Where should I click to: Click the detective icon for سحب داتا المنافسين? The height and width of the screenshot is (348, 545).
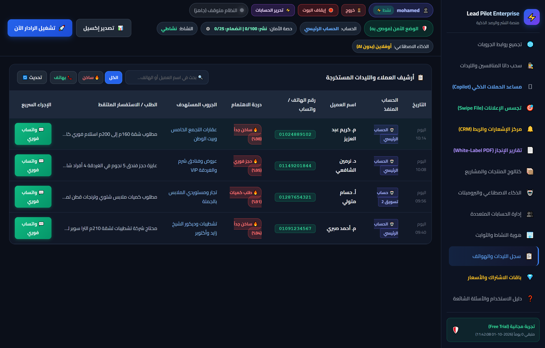click(530, 65)
